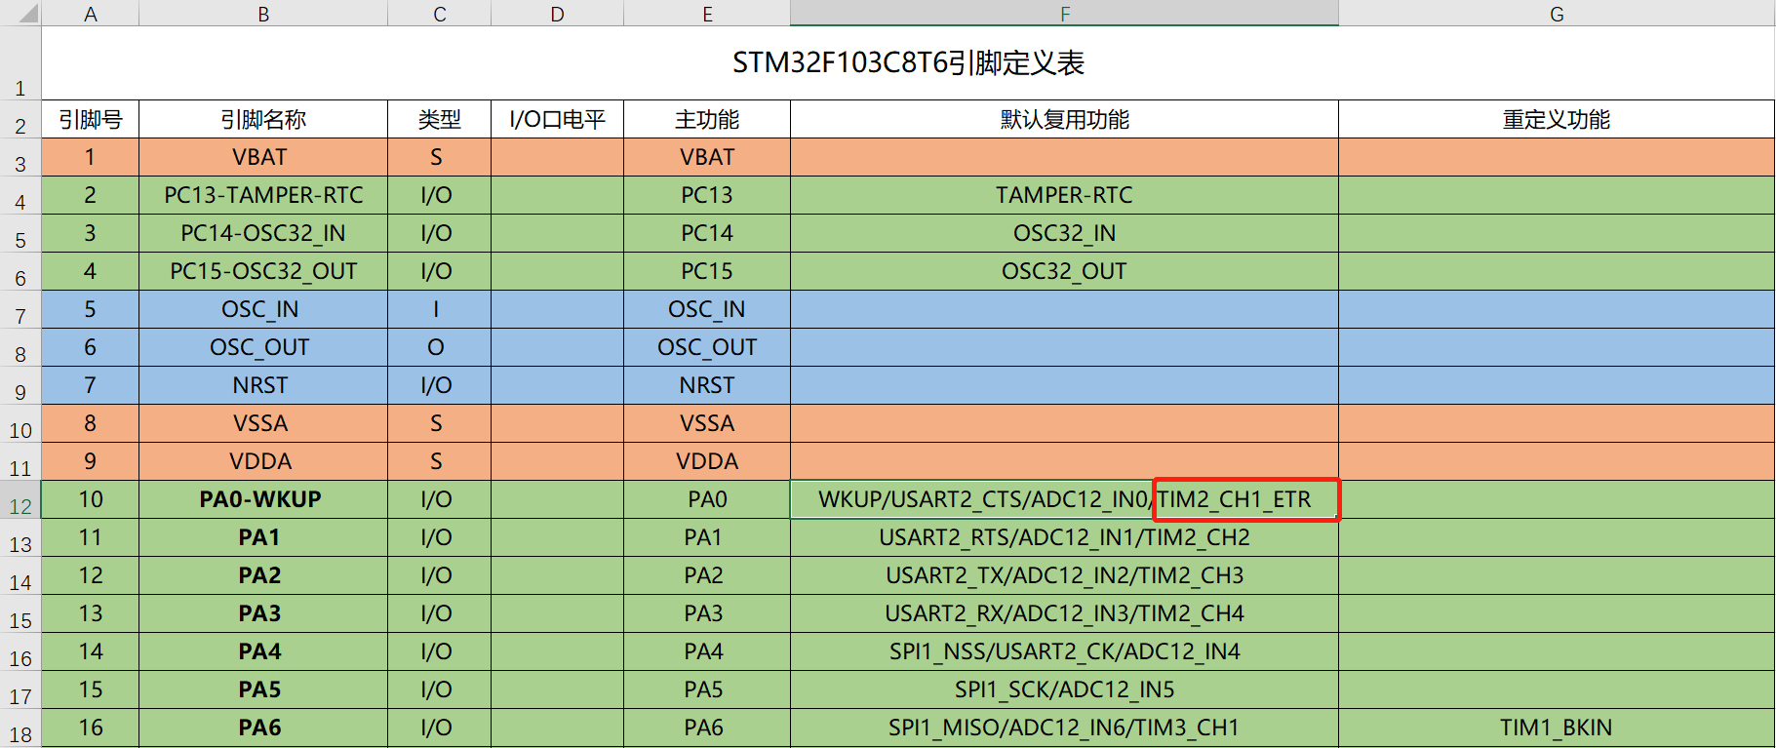Select the type cell 'O' for OSC_OUT

pos(440,347)
